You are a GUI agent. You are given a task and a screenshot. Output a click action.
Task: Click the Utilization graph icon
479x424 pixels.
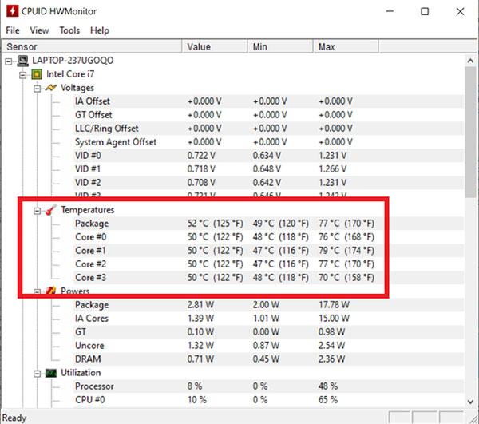coord(51,373)
